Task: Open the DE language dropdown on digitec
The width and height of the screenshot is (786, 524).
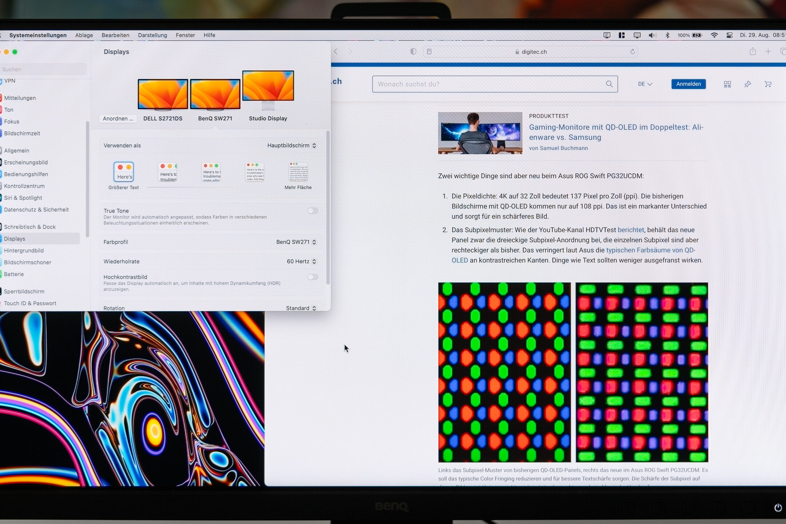Action: coord(645,84)
